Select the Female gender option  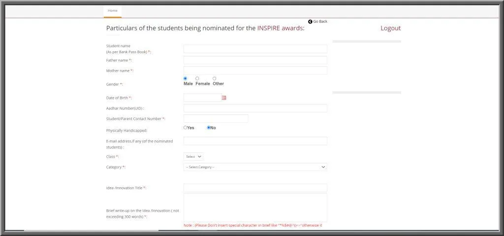pyautogui.click(x=197, y=78)
